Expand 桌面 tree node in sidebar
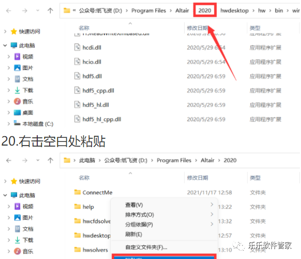The image size is (301, 259). [x=9, y=112]
